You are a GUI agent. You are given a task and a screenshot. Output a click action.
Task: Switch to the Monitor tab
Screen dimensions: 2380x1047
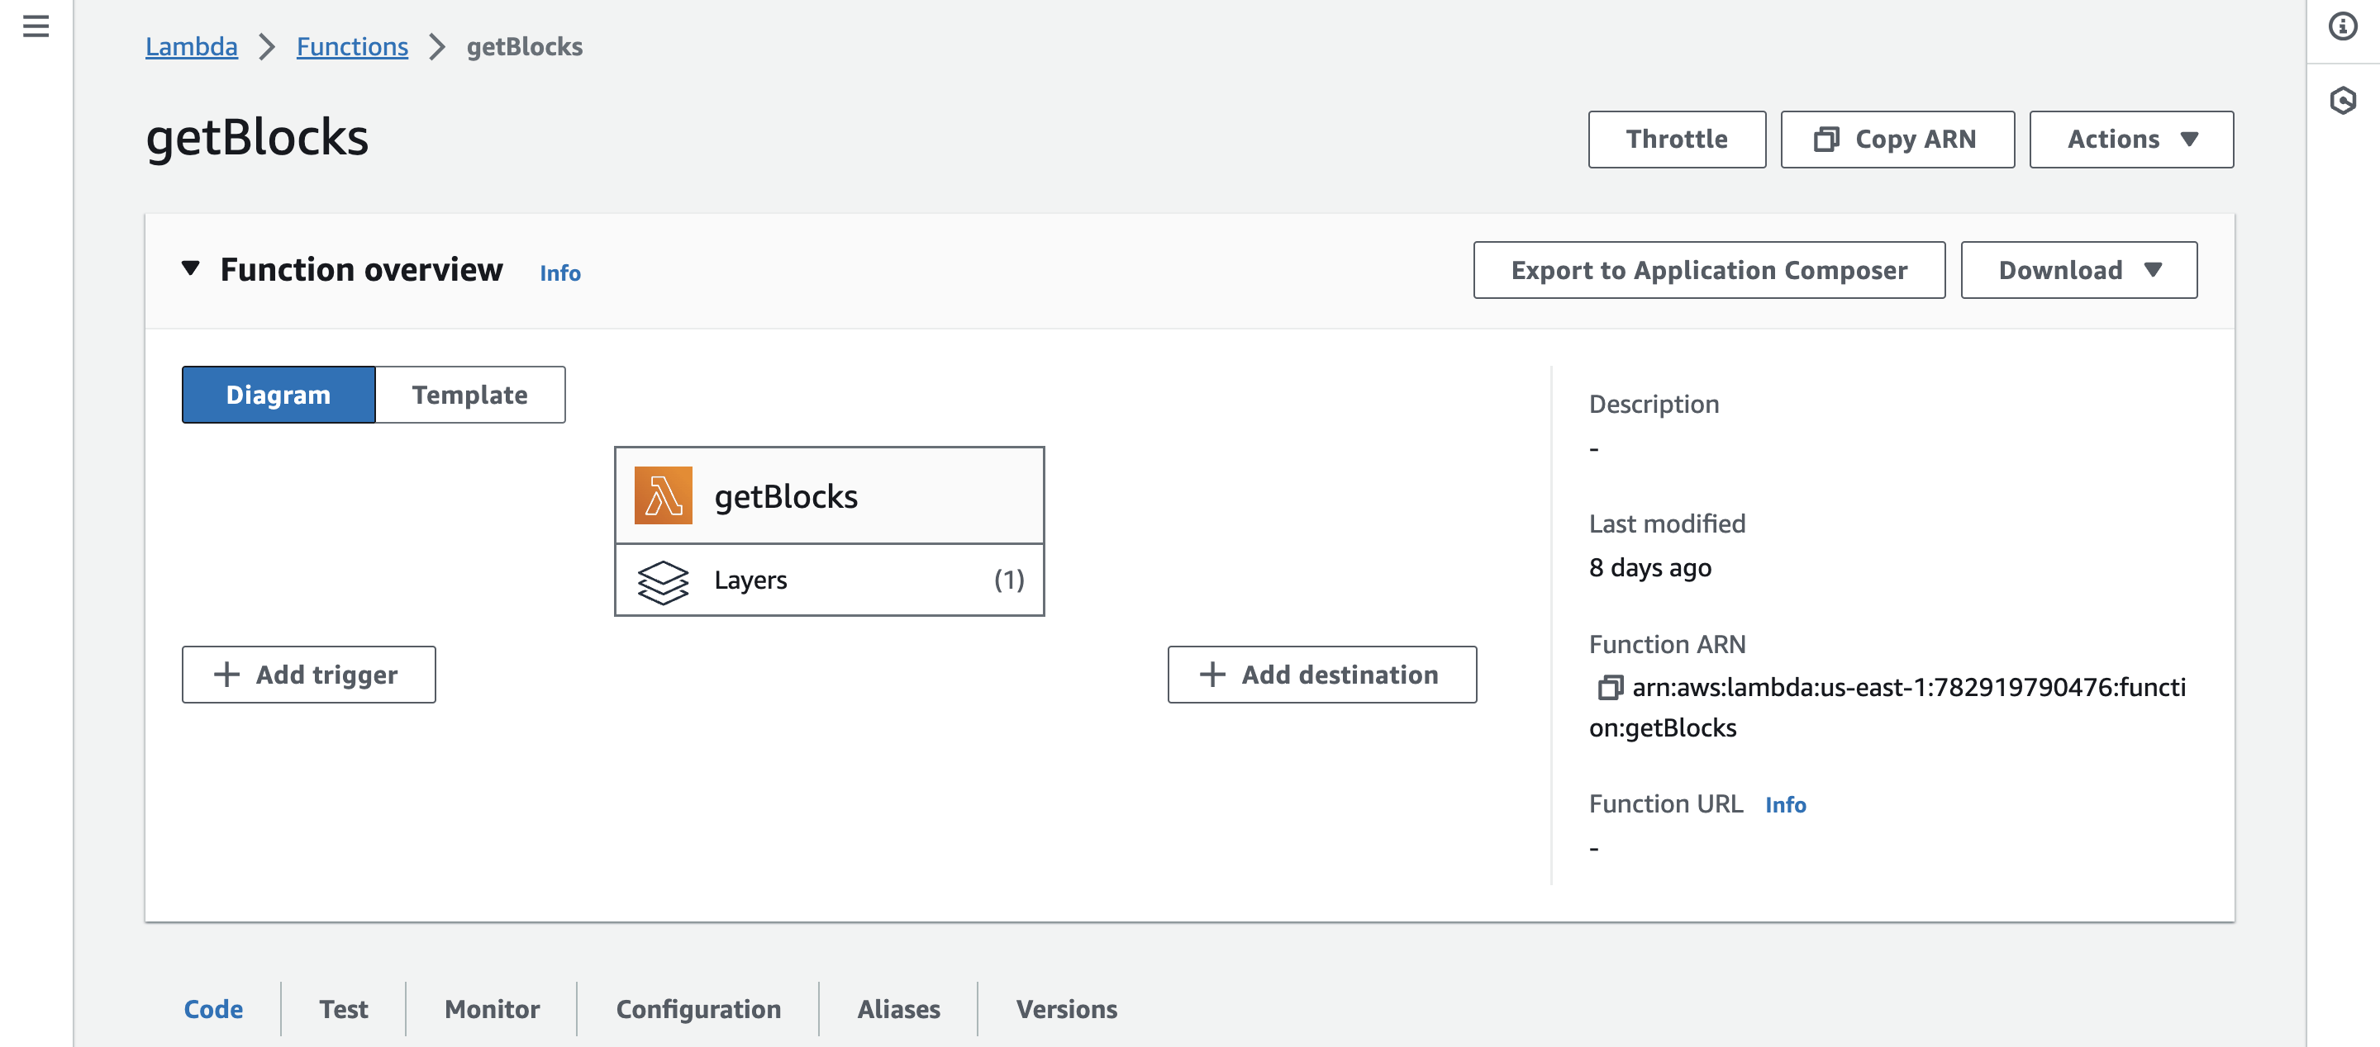[x=493, y=1009]
